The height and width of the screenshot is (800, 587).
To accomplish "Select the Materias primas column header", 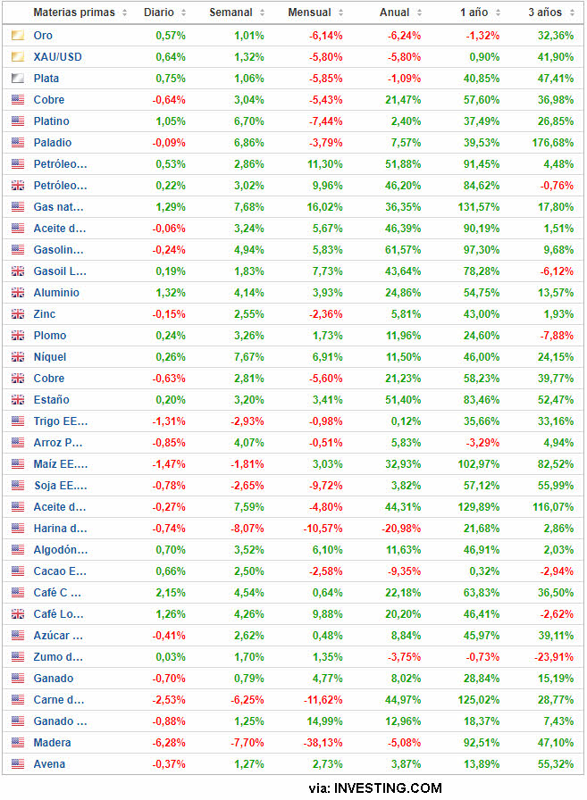I will point(73,13).
